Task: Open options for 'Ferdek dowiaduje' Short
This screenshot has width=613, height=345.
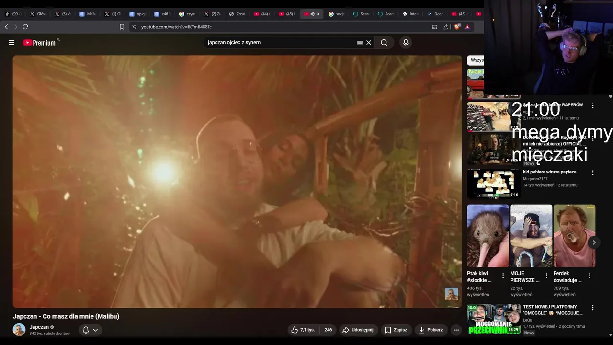Action: coord(590,276)
